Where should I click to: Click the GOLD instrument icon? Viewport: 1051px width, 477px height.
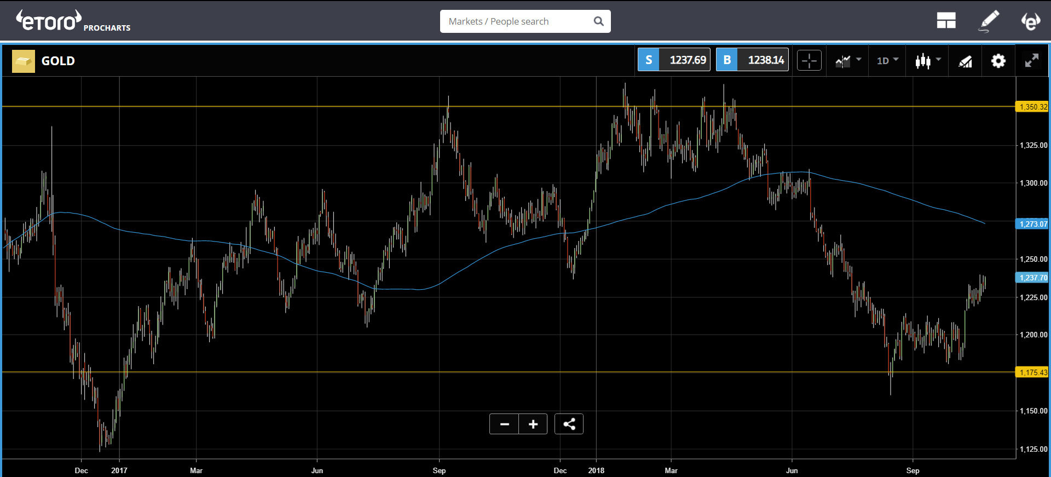pyautogui.click(x=24, y=61)
